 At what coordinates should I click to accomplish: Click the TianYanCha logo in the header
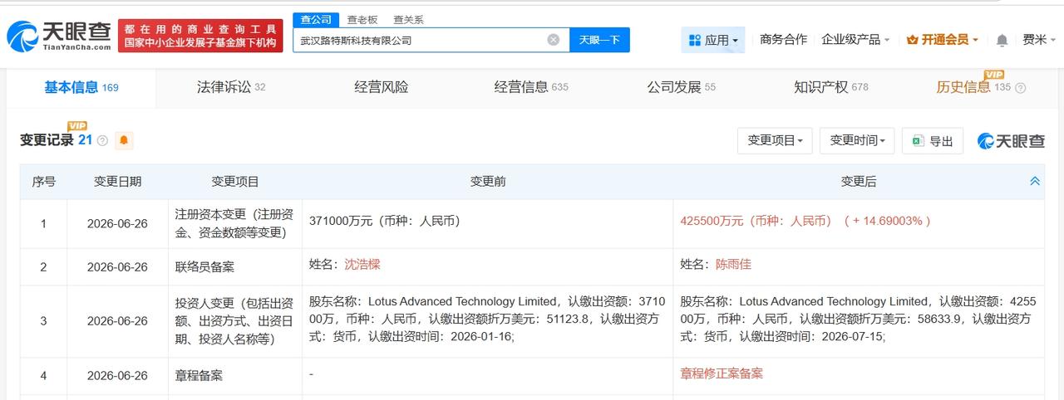pyautogui.click(x=59, y=36)
